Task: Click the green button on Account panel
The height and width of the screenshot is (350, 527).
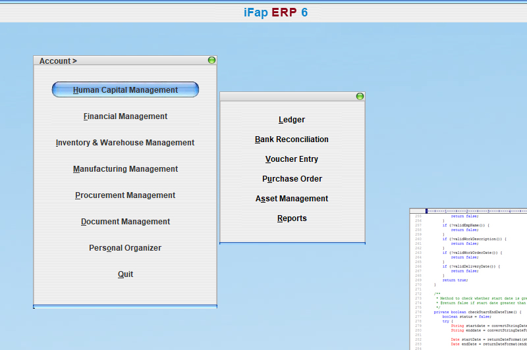Action: point(211,61)
